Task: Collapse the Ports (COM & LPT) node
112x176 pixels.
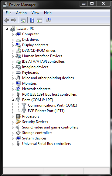Action: [13, 100]
